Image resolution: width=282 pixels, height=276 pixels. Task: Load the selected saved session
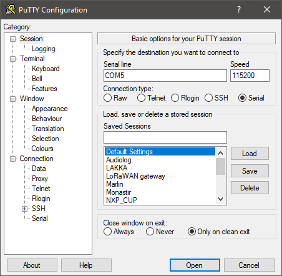point(250,154)
